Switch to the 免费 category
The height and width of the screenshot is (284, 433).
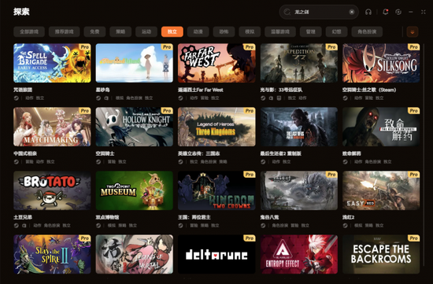[94, 31]
